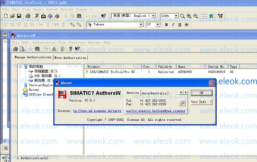Click the New project icon in ProTool toolbar
Image resolution: width=257 pixels, height=162 pixels.
pos(6,16)
